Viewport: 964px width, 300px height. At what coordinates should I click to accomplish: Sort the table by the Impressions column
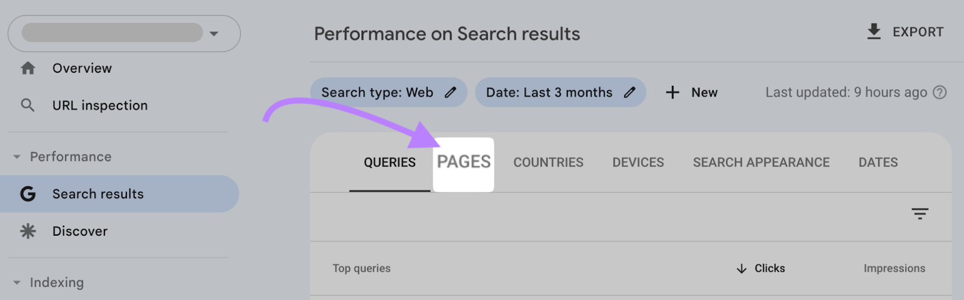894,268
